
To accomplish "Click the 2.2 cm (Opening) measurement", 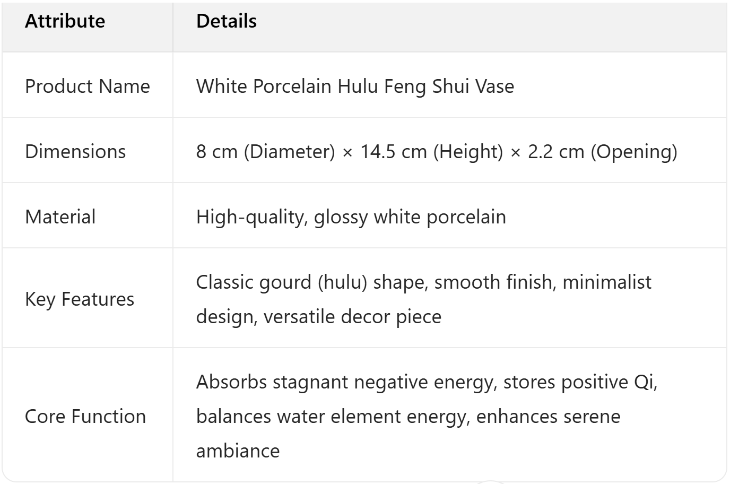I will pos(602,152).
